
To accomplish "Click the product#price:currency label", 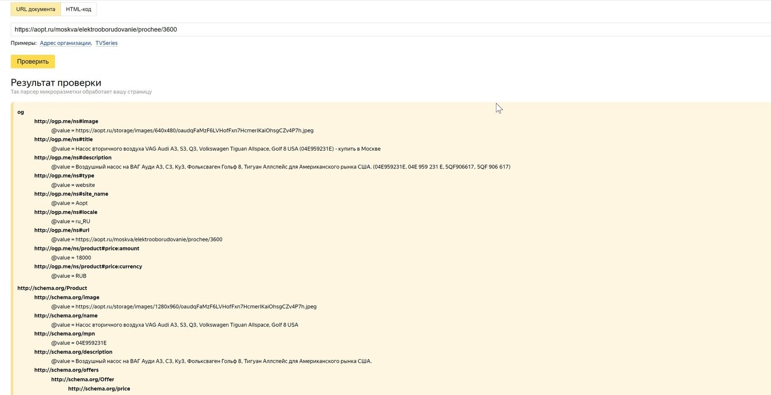I will tap(88, 266).
